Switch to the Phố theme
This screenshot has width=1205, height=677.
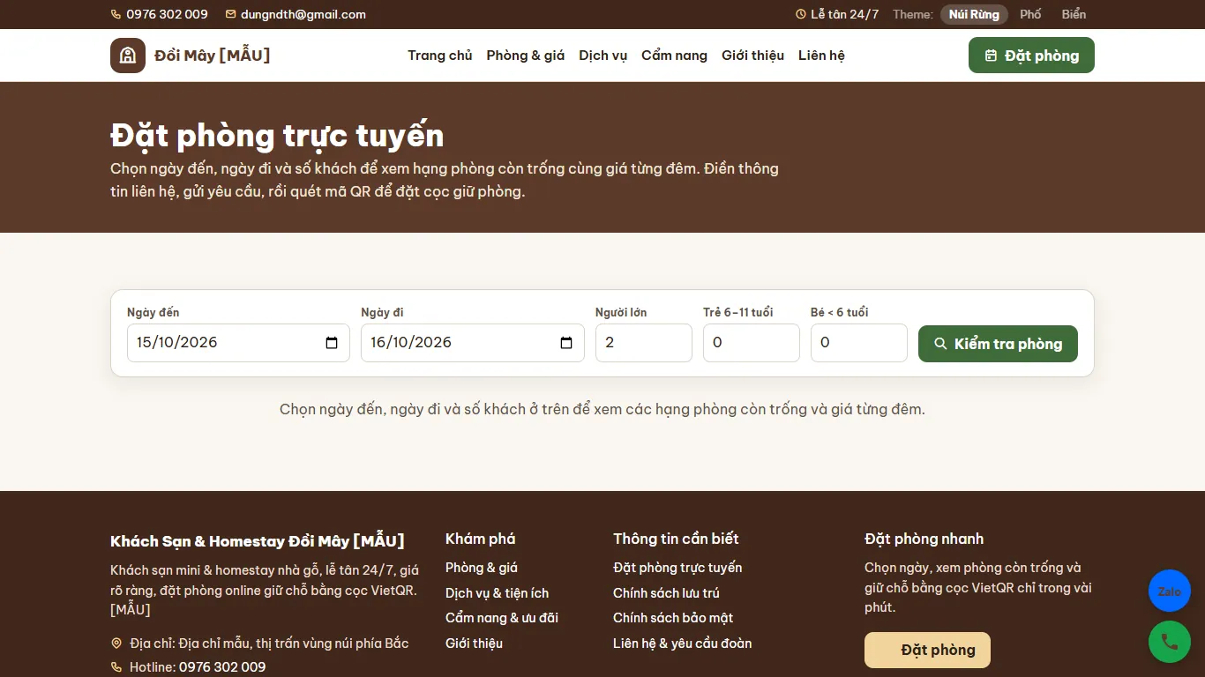tap(1030, 14)
